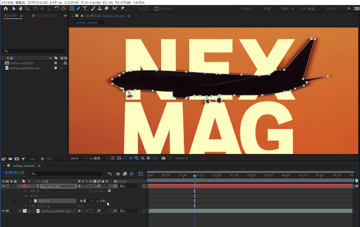
Task: Click the Home icon in the toolbar
Action: point(6,8)
